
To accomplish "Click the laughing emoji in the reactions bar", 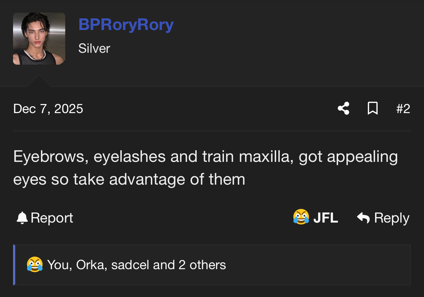I will 34,265.
